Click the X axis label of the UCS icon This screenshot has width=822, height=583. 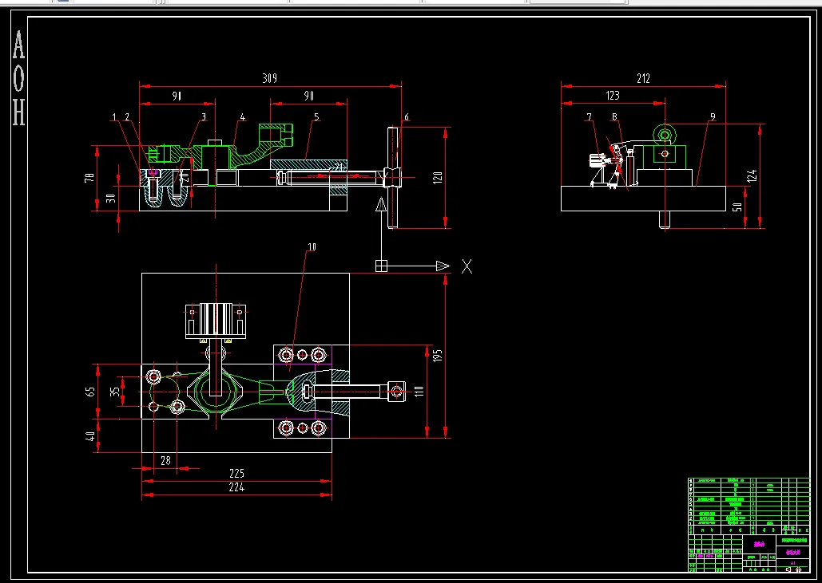click(467, 266)
